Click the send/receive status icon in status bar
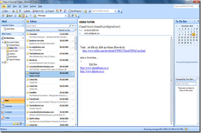This screenshot has height=133, width=201. [x=186, y=129]
